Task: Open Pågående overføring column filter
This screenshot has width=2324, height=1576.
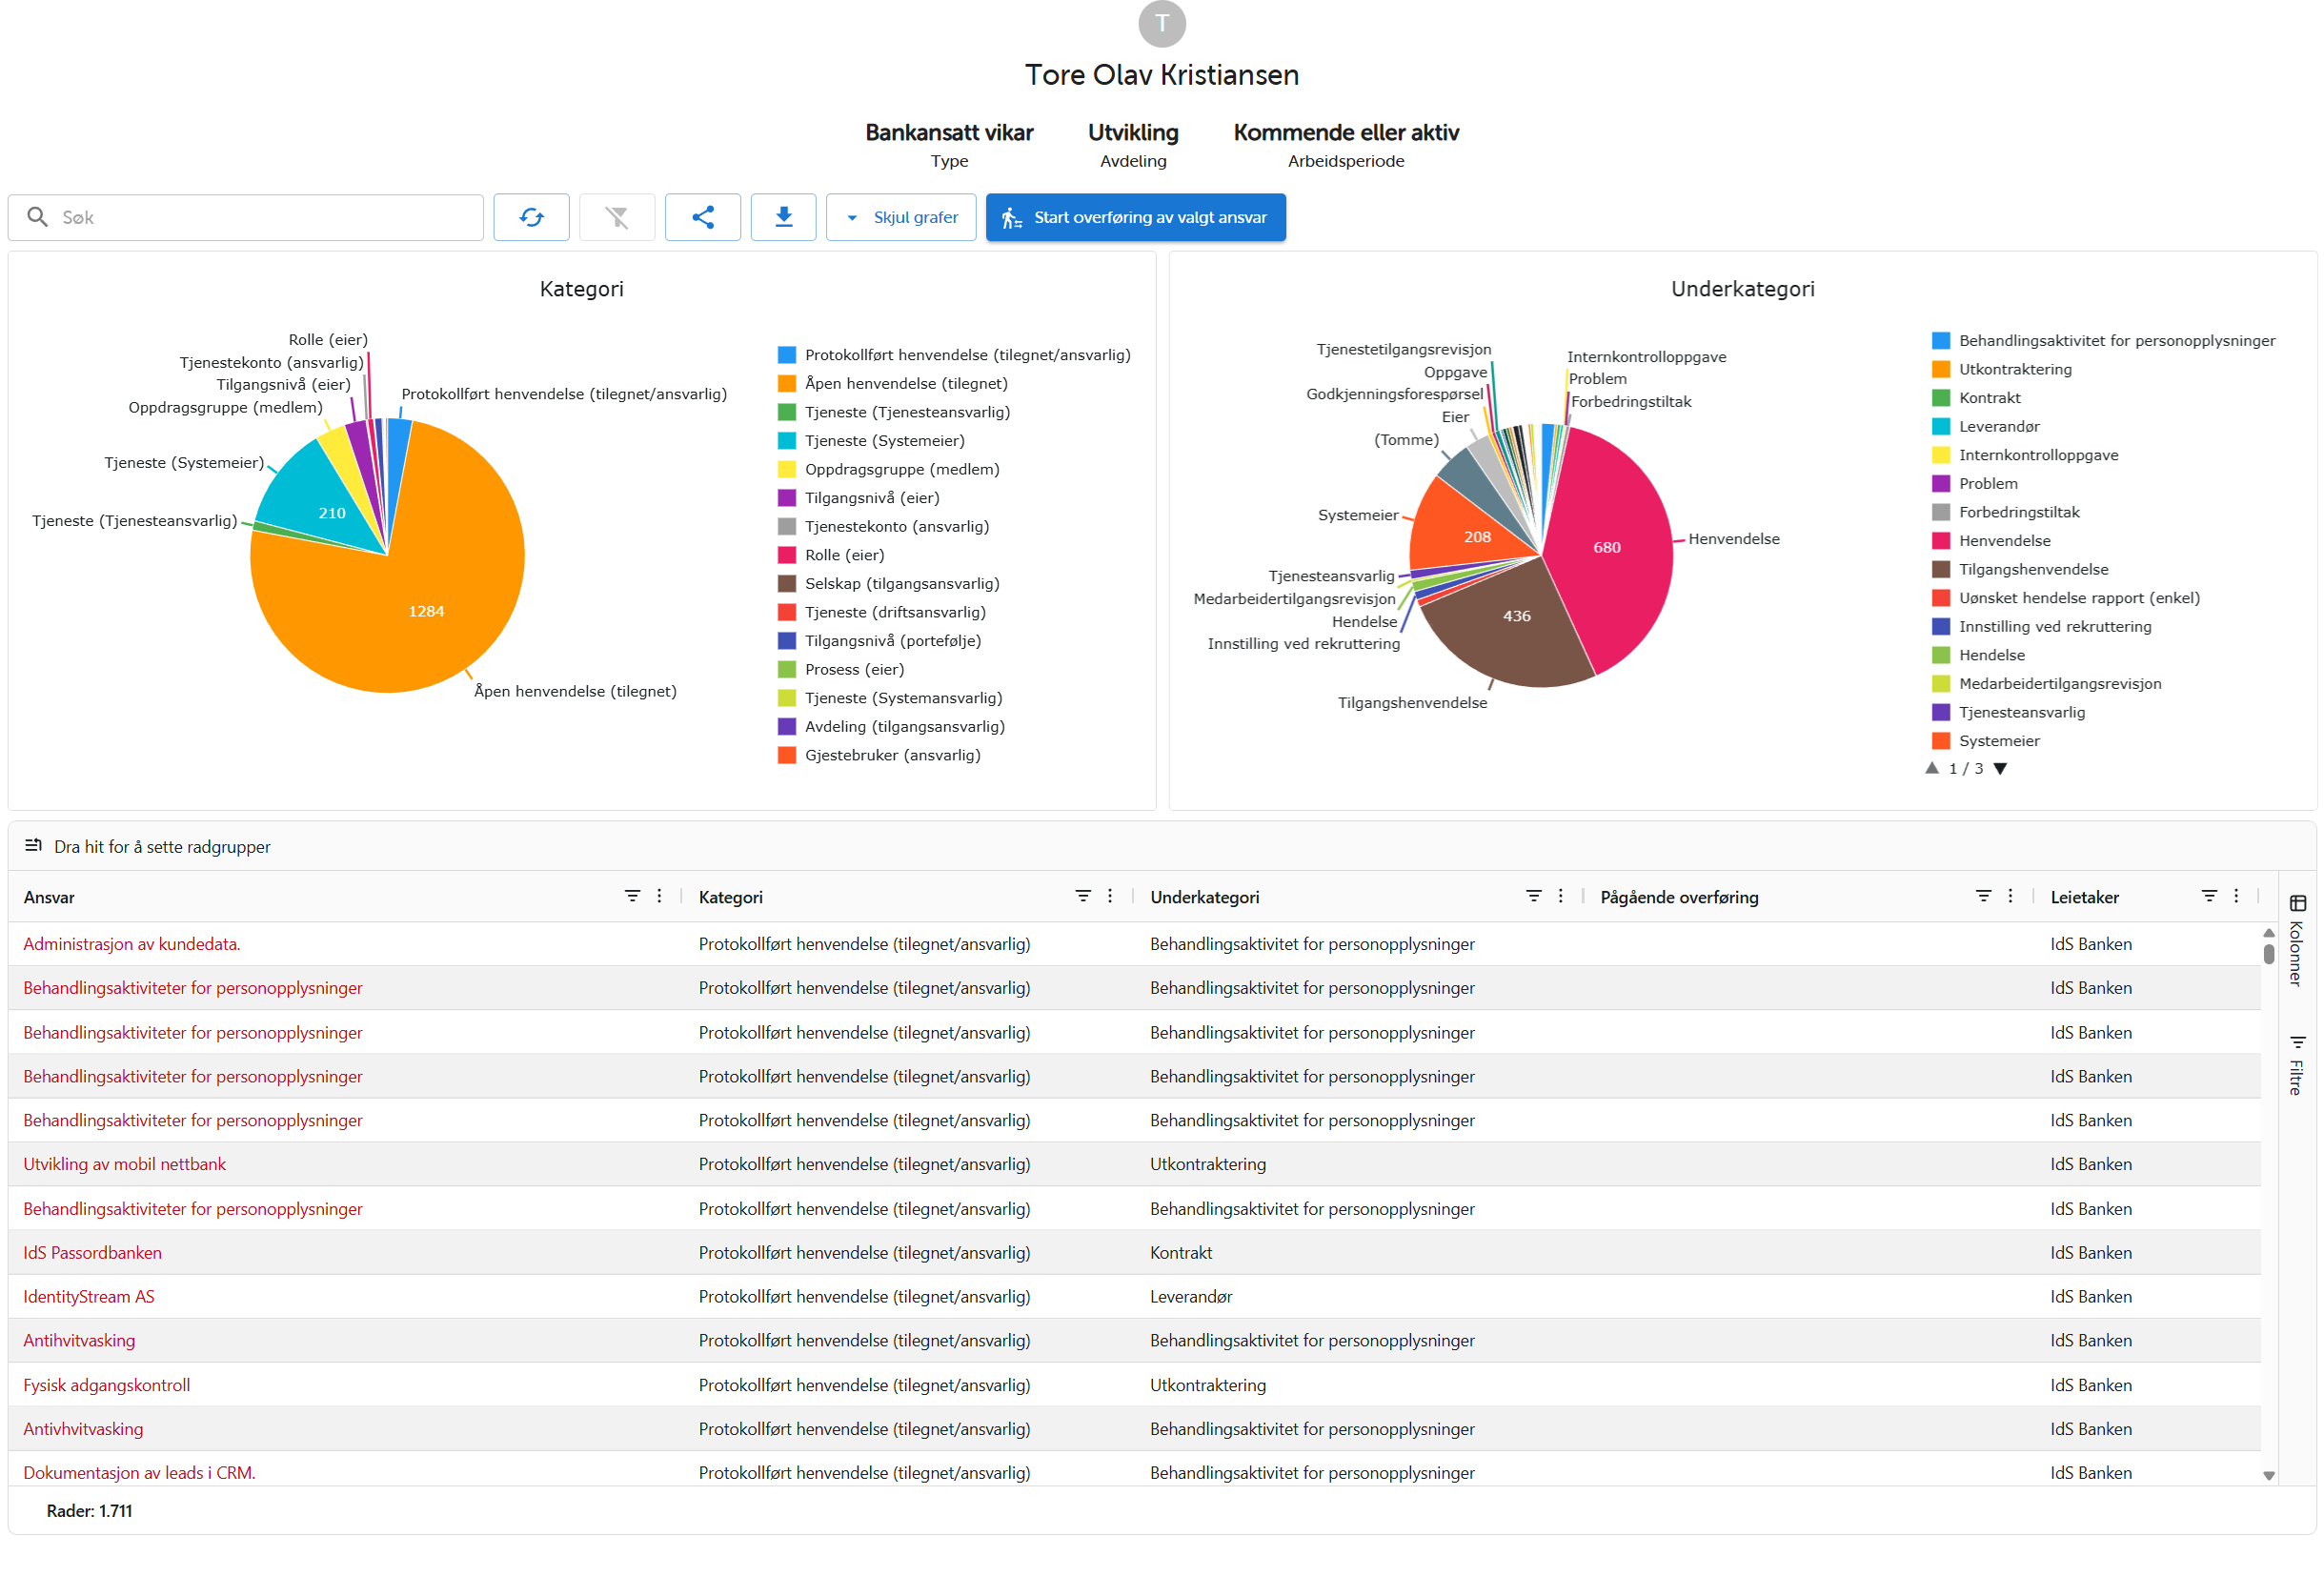Action: 1982,896
